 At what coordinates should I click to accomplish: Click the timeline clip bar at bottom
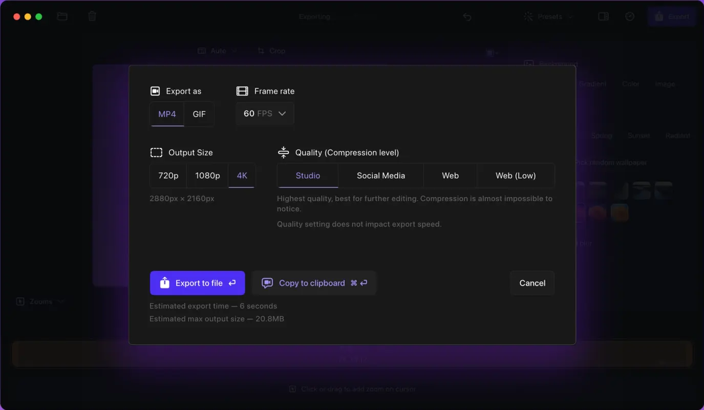tap(352, 354)
